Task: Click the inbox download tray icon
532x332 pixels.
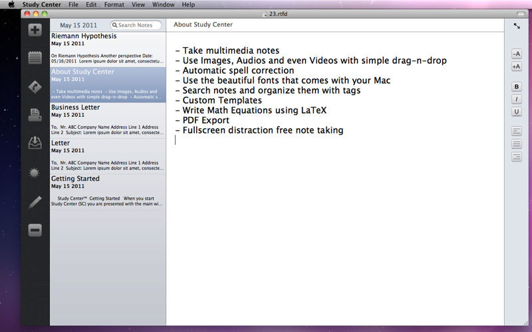Action: pyautogui.click(x=35, y=143)
